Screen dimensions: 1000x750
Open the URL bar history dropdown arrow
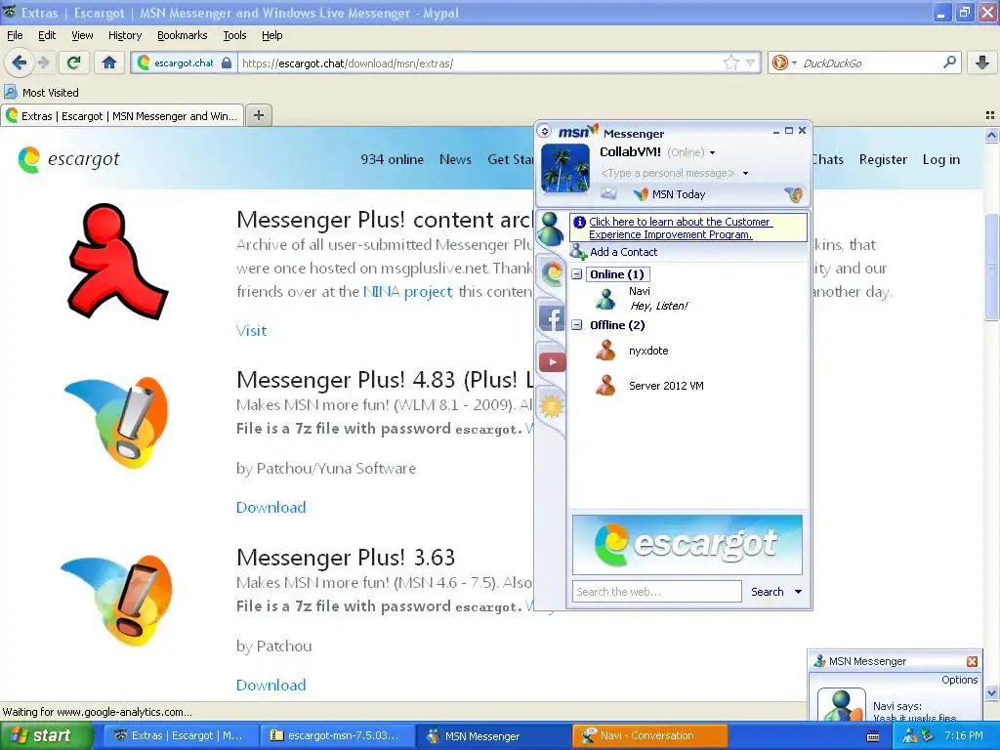point(751,62)
